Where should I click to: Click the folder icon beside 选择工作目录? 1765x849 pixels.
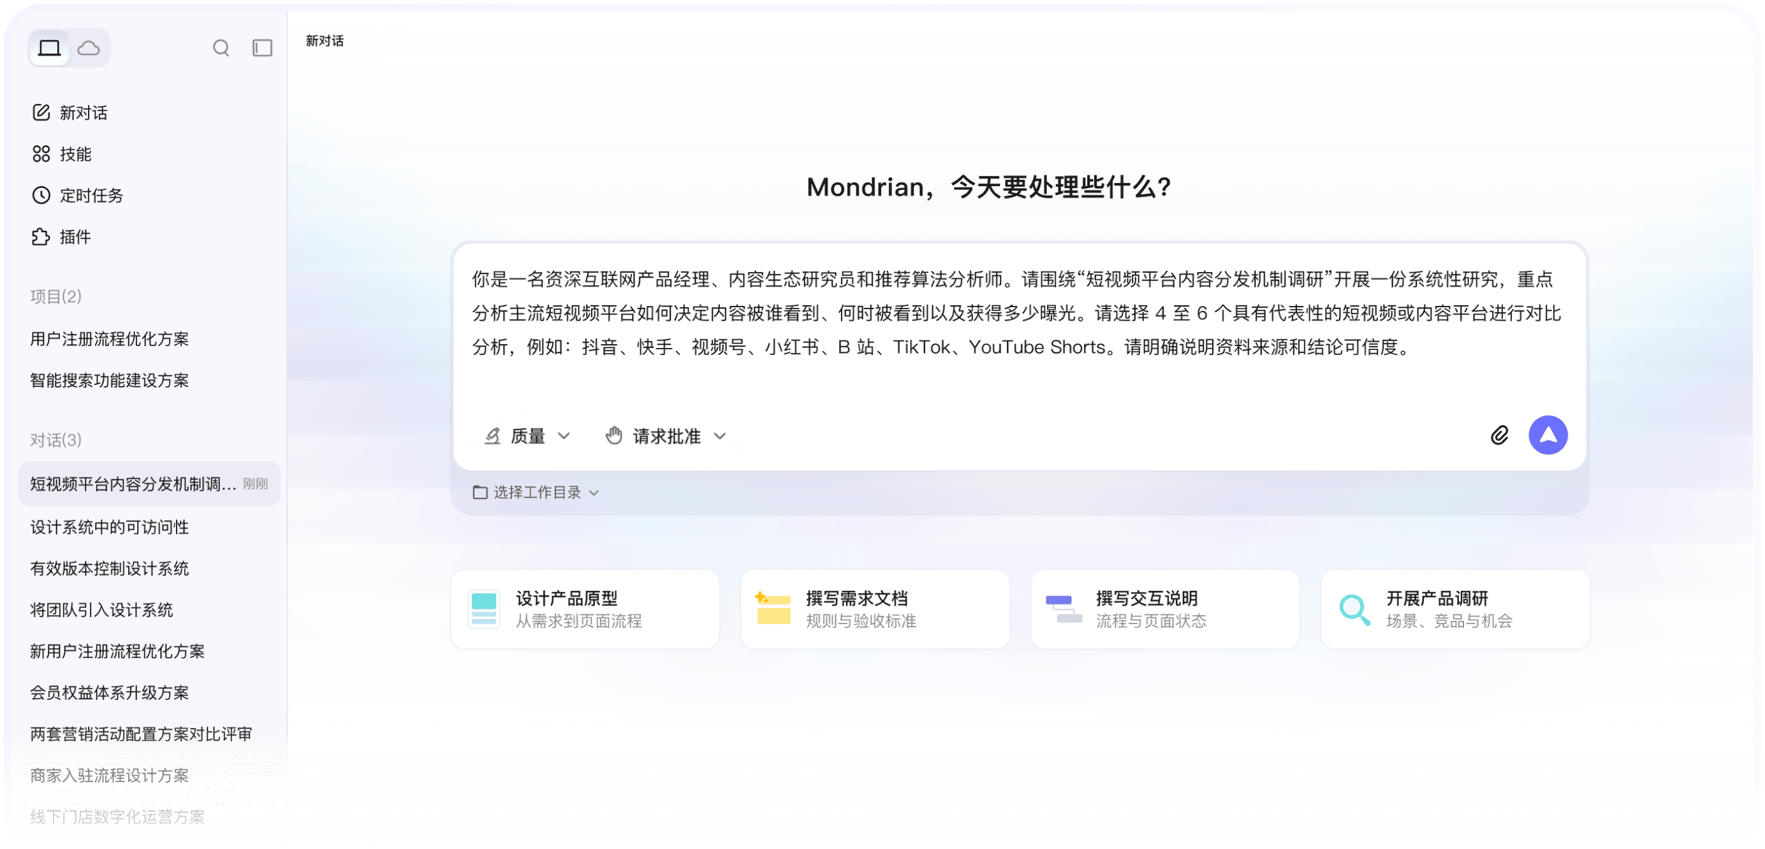click(480, 492)
